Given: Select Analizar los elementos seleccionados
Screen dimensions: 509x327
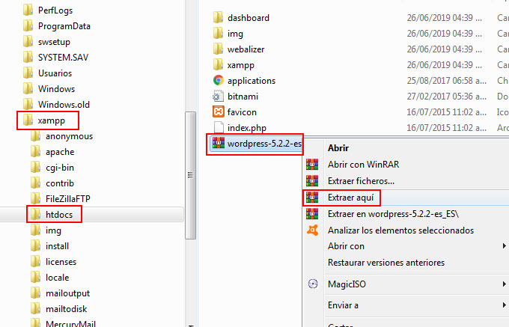Looking at the screenshot, I should tap(400, 230).
